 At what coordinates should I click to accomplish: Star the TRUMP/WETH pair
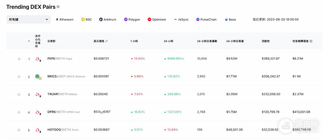pyautogui.click(x=19, y=94)
